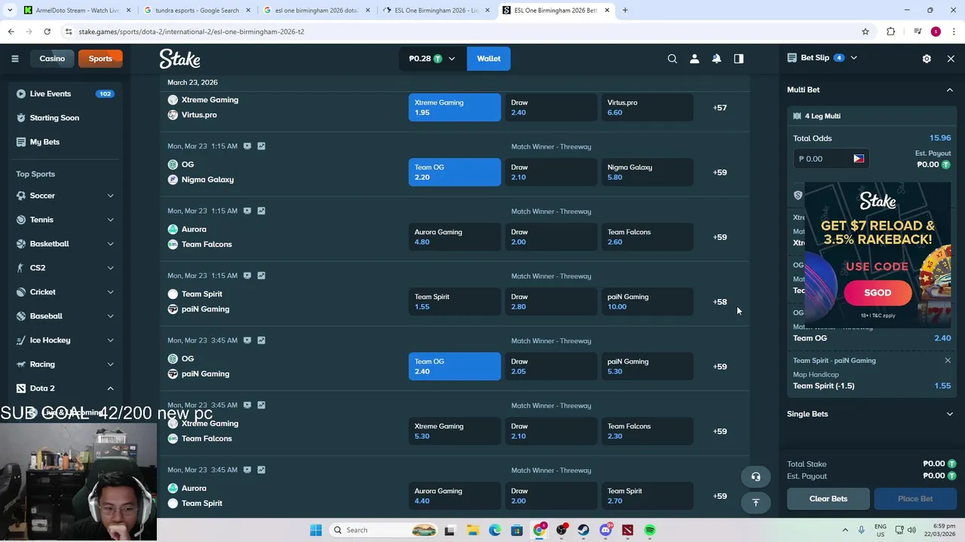The height and width of the screenshot is (542, 965).
Task: Deselect Team OG 2.20 odds
Action: (455, 172)
